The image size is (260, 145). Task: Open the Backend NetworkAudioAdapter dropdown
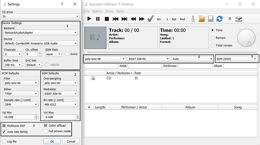tap(41, 33)
